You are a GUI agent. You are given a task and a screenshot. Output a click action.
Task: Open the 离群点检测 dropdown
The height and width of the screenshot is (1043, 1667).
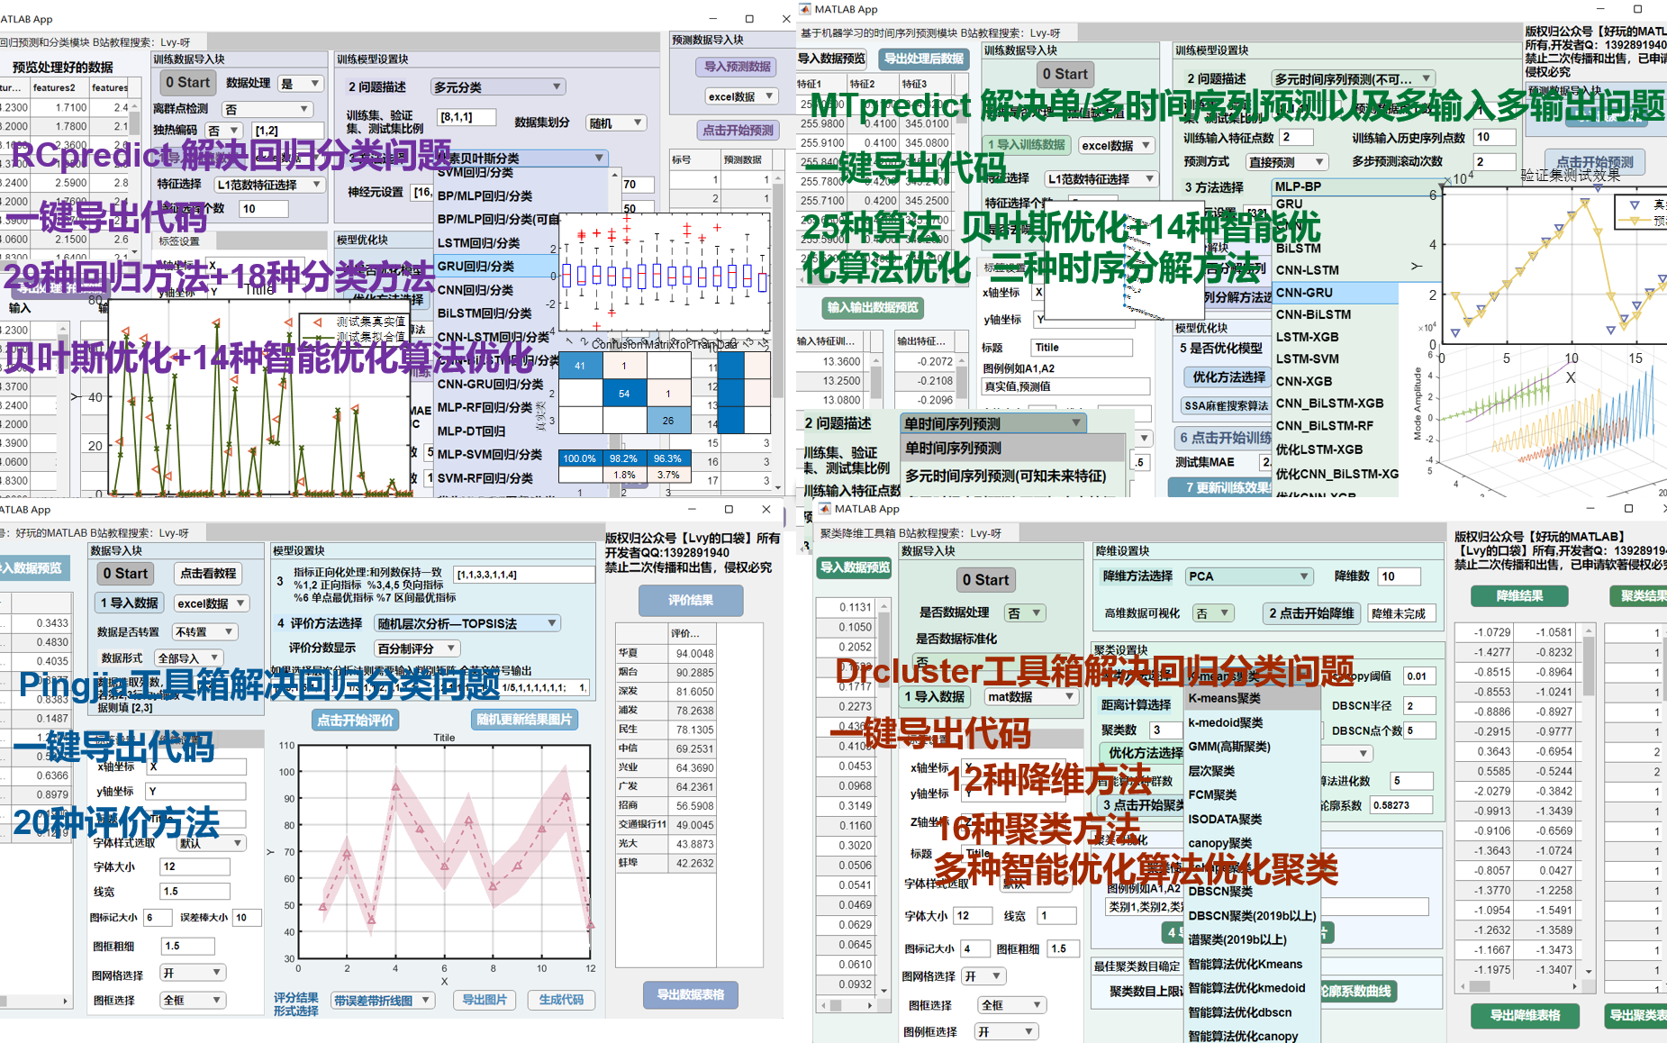coord(267,109)
